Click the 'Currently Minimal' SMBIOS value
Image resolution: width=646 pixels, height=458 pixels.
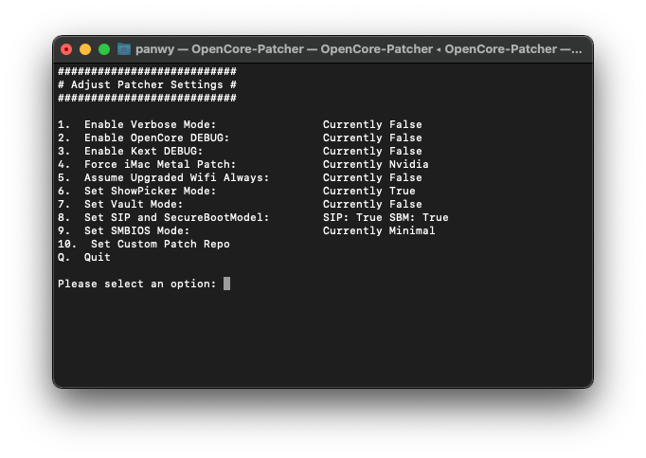(379, 230)
